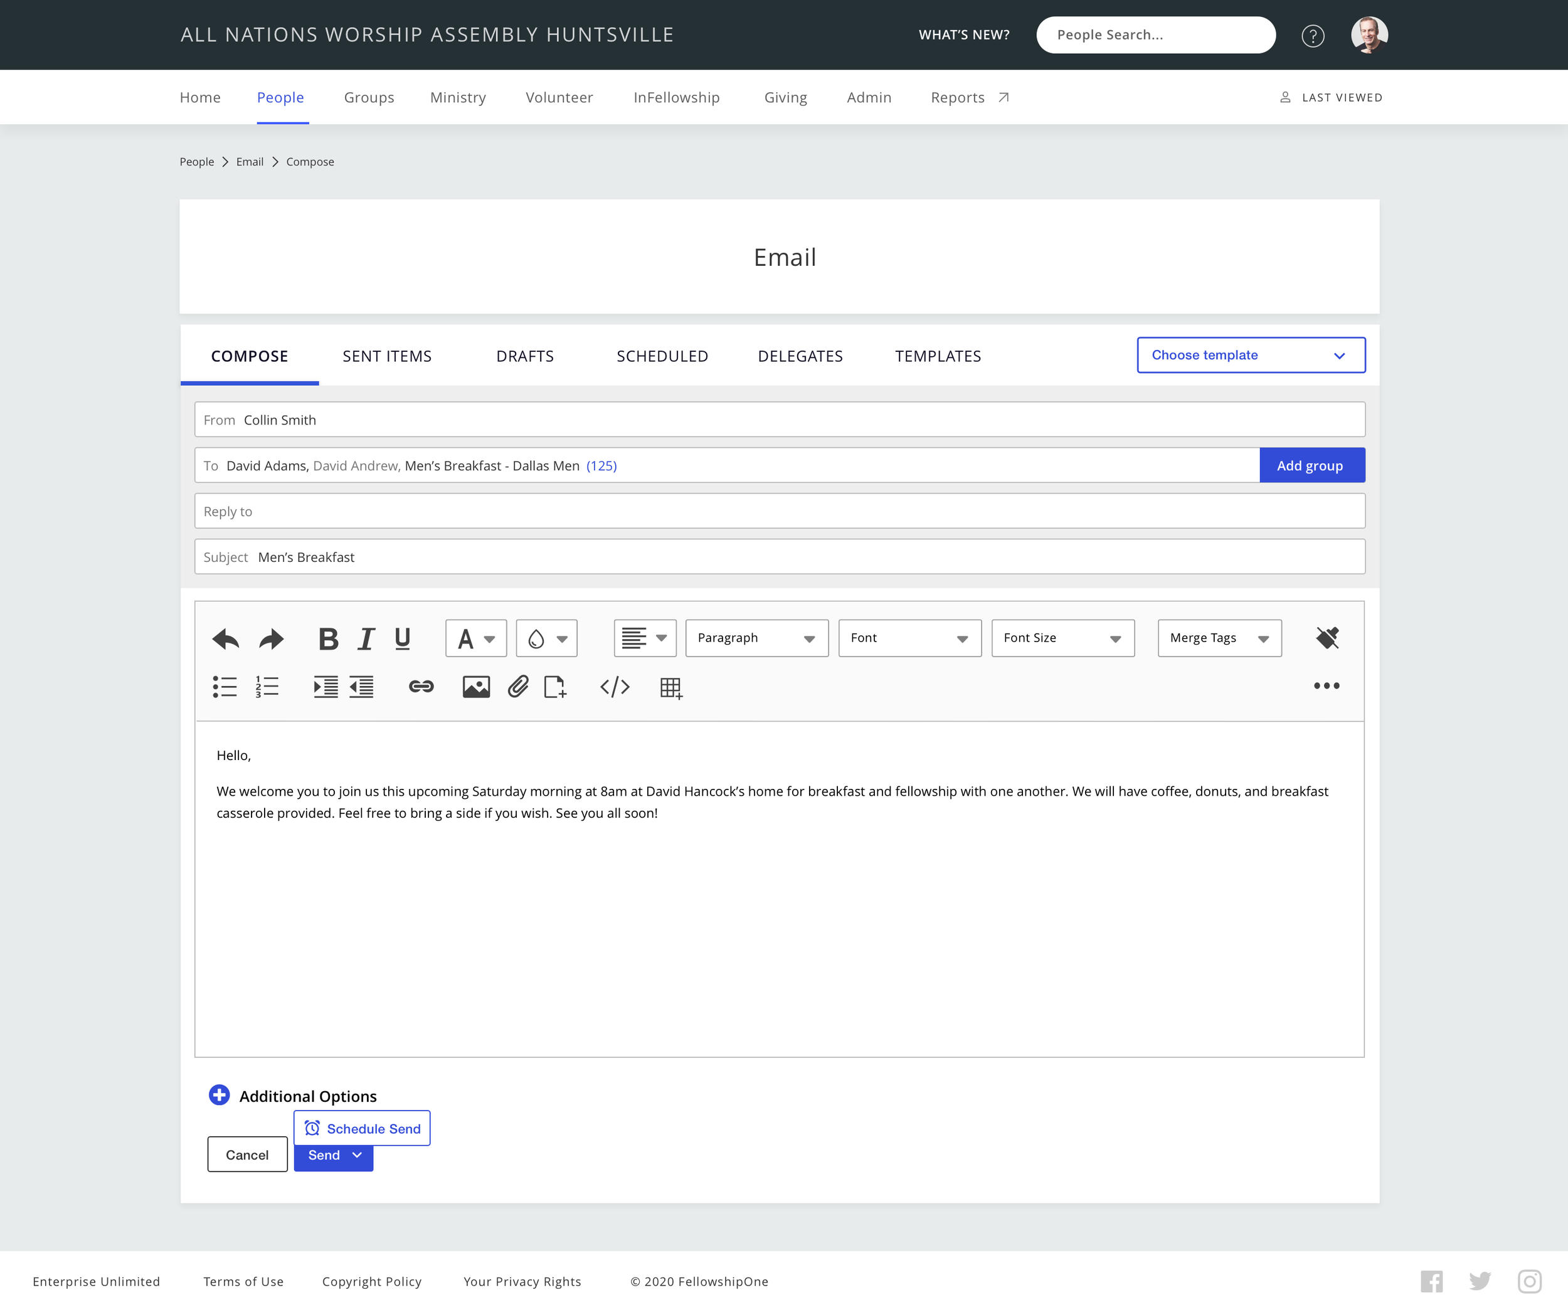Open the Choose template dropdown
Screen dimensions: 1568x1310
[x=1250, y=356]
